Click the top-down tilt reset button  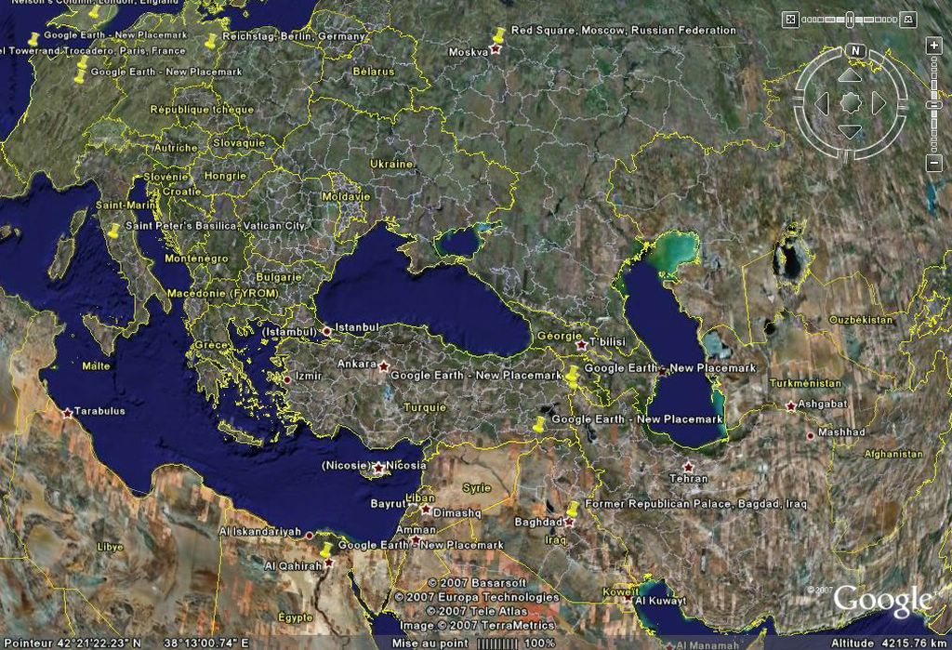point(790,20)
